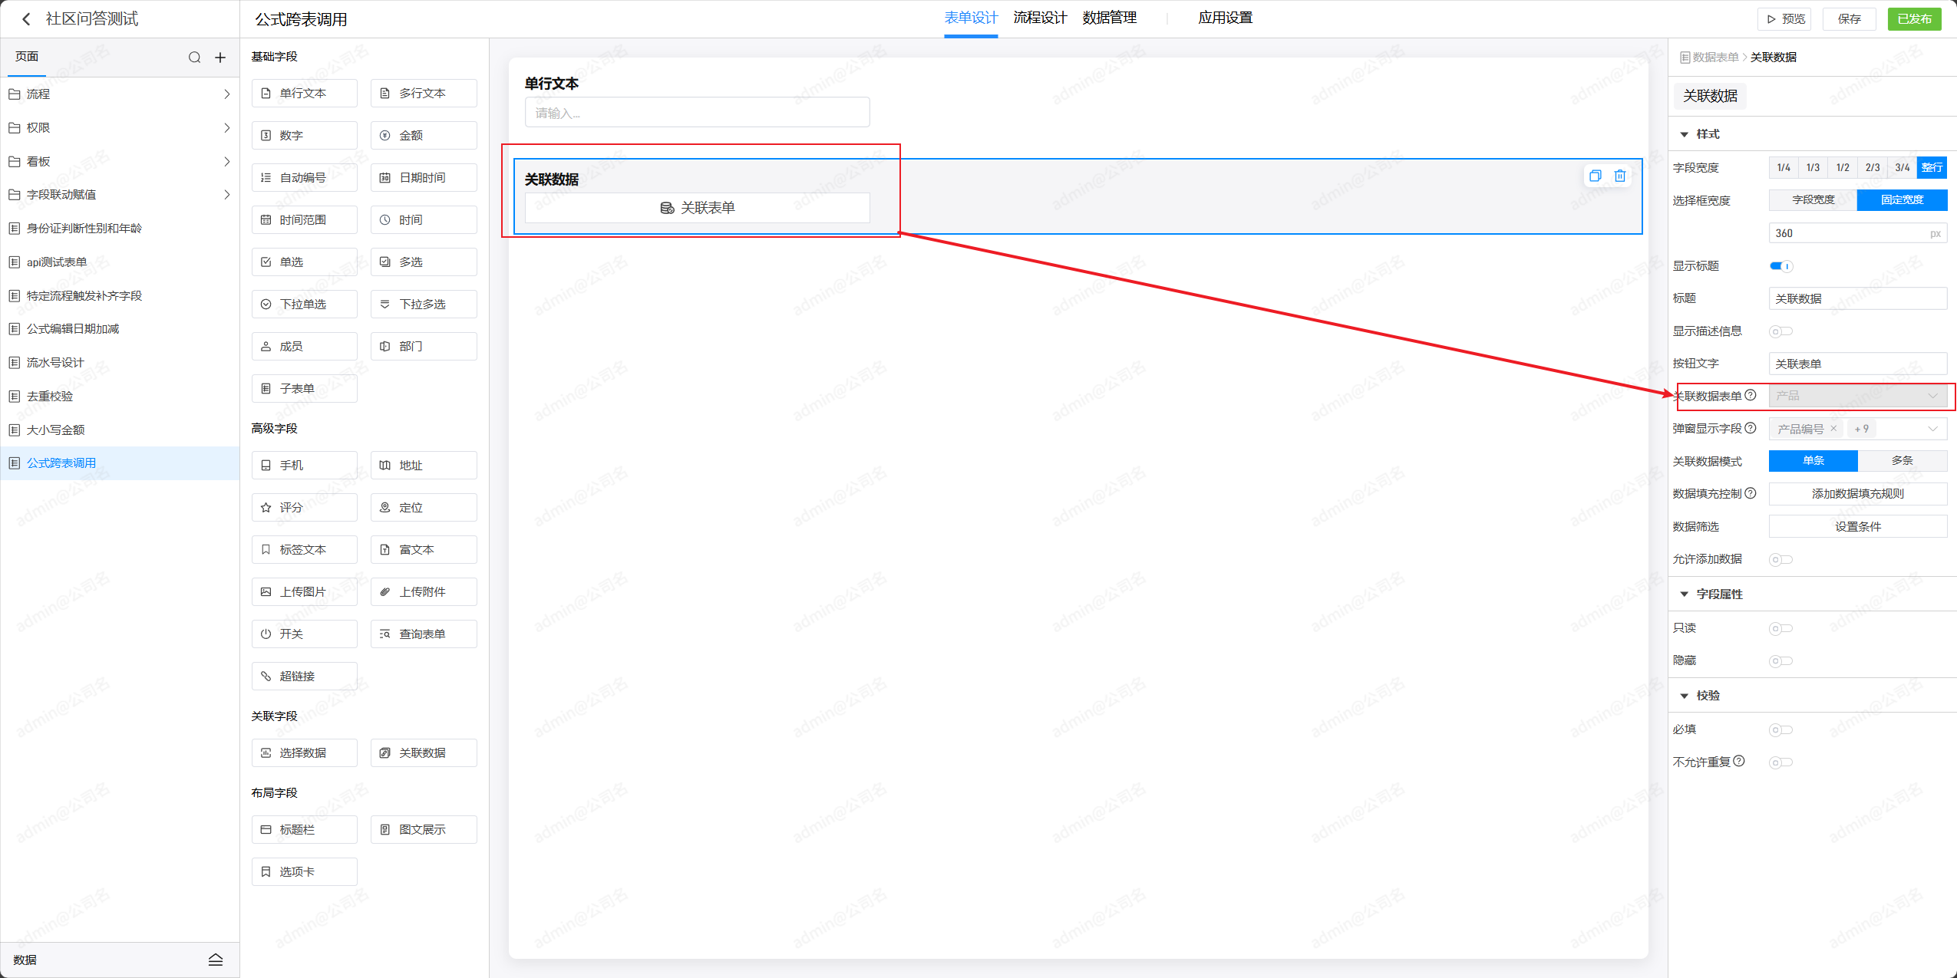The width and height of the screenshot is (1957, 978).
Task: Click the search icon in 页面 panel
Action: (x=194, y=58)
